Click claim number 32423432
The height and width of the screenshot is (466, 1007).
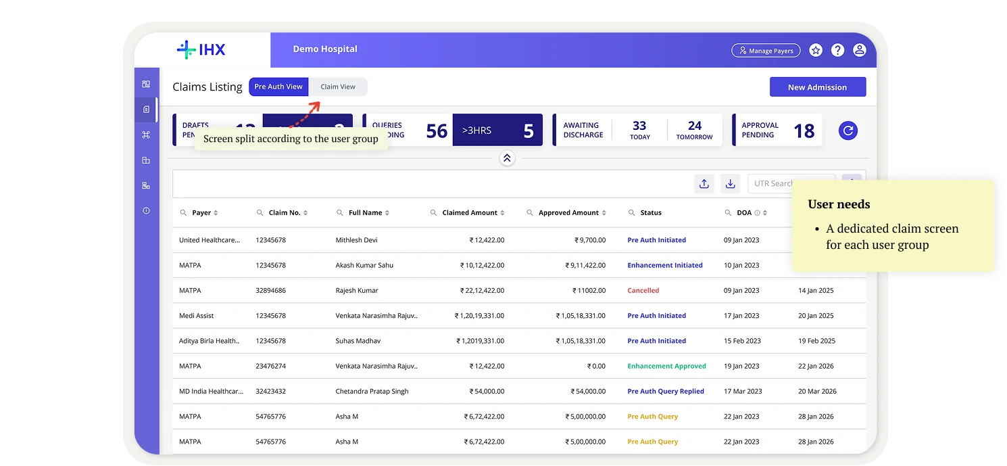pyautogui.click(x=270, y=392)
